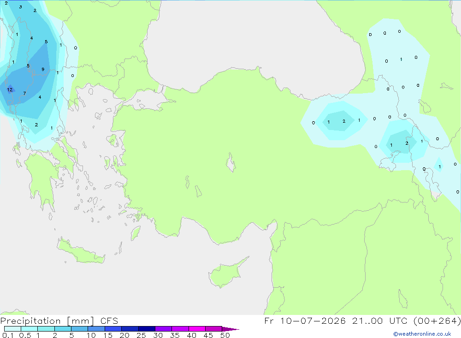Image resolution: width=461 pixels, height=338 pixels.
Task: Click the weatheronline.co.uk copyright link
Action: tap(422, 334)
